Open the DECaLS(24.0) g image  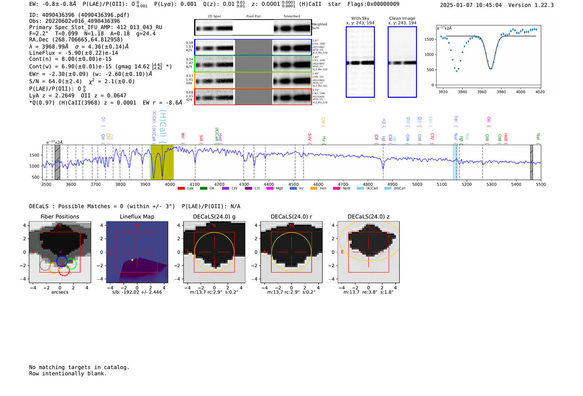214,252
